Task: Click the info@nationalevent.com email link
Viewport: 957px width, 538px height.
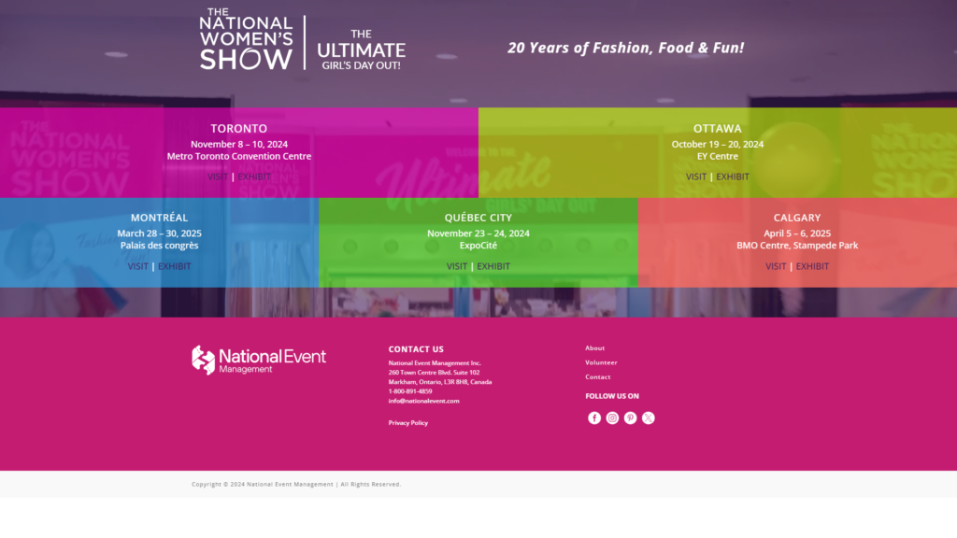Action: (x=423, y=401)
